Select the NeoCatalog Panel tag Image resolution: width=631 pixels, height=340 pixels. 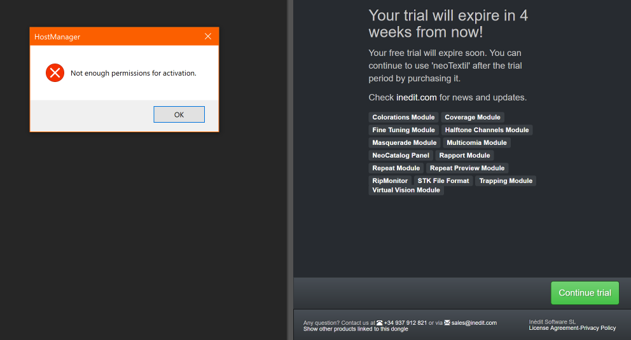pos(401,156)
